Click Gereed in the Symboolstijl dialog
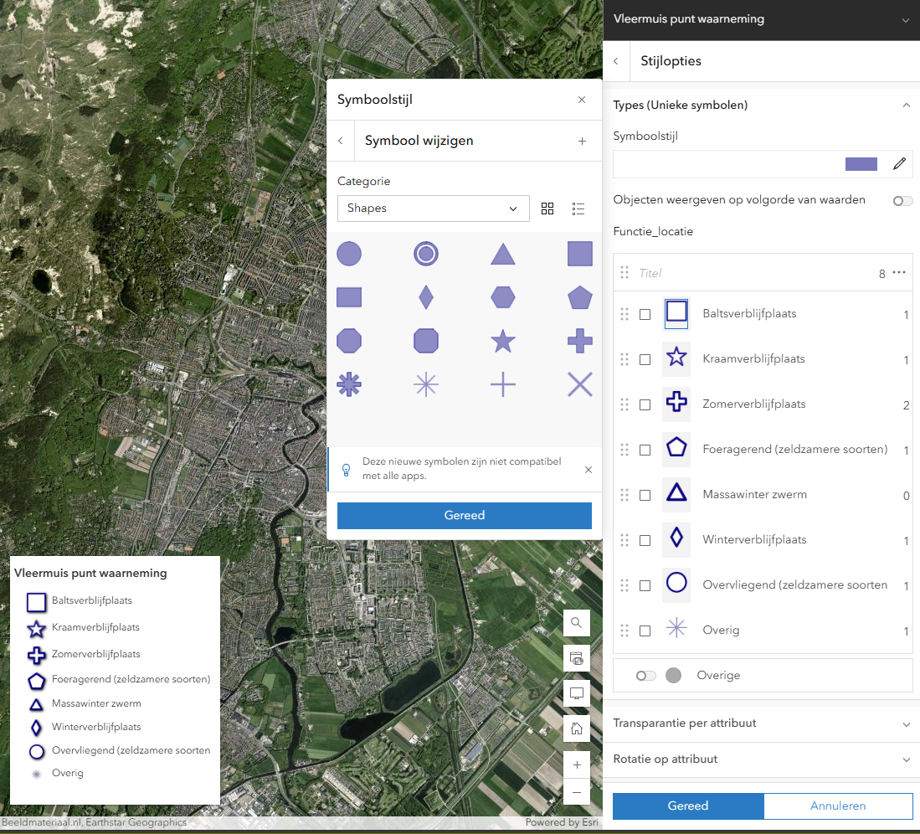The image size is (920, 834). [x=464, y=516]
